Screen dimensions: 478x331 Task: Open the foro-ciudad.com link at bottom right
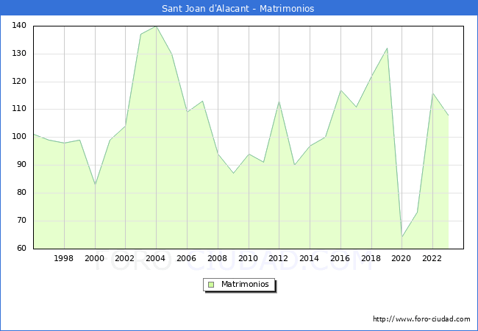point(421,319)
